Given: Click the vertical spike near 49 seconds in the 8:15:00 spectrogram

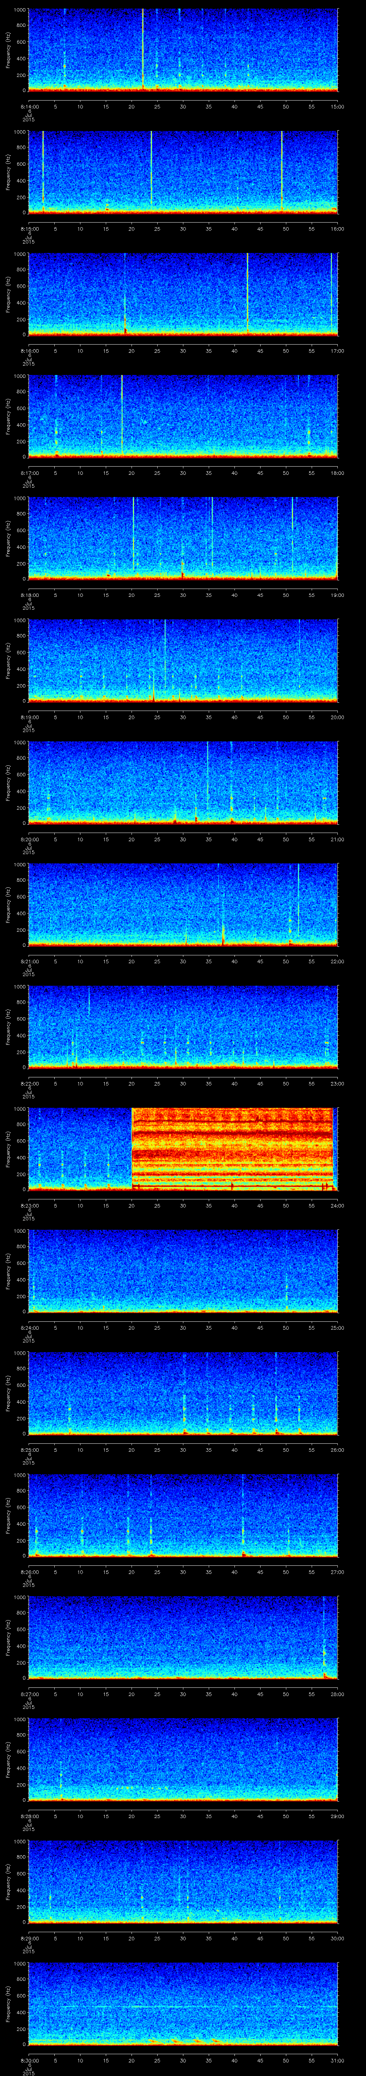Looking at the screenshot, I should (x=282, y=169).
